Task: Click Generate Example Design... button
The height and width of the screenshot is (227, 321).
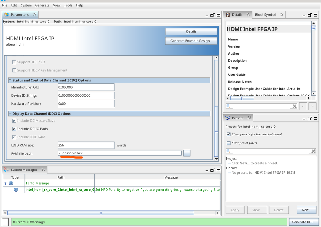Action: click(191, 41)
